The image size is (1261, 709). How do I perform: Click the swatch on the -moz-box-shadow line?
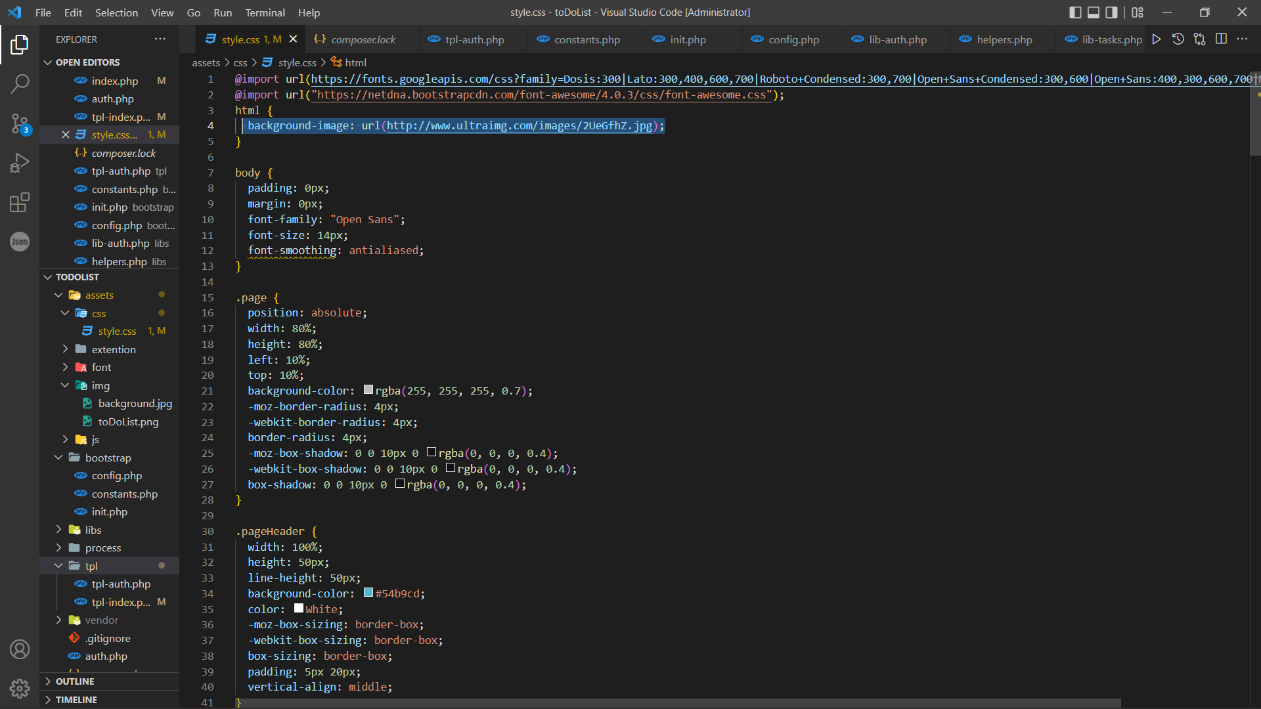click(431, 452)
